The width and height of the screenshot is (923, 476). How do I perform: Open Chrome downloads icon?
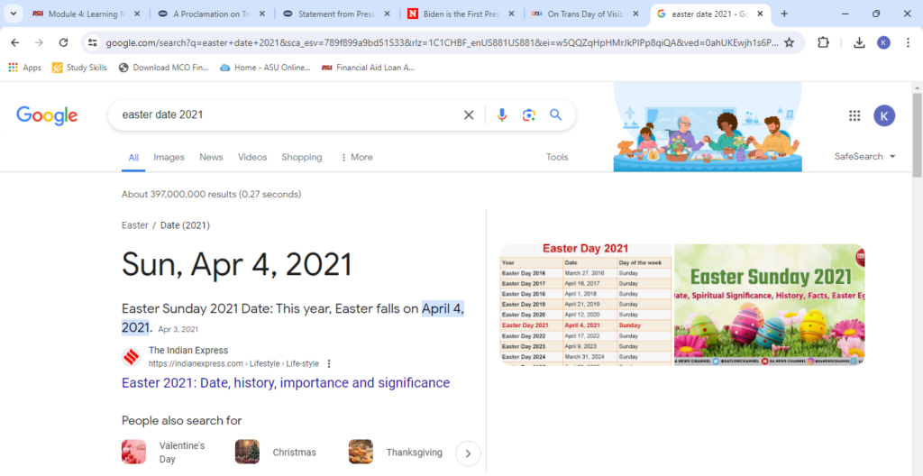[859, 42]
